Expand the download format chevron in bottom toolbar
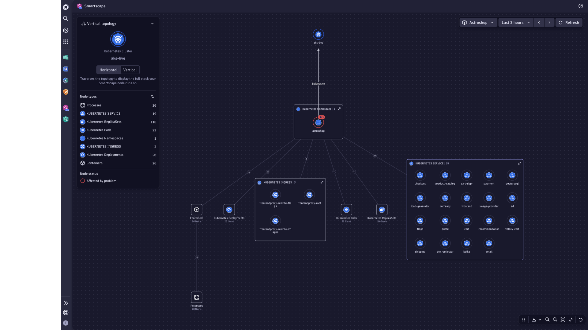588x330 pixels. coord(540,320)
